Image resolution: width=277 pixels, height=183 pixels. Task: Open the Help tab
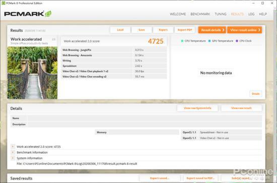[263, 14]
